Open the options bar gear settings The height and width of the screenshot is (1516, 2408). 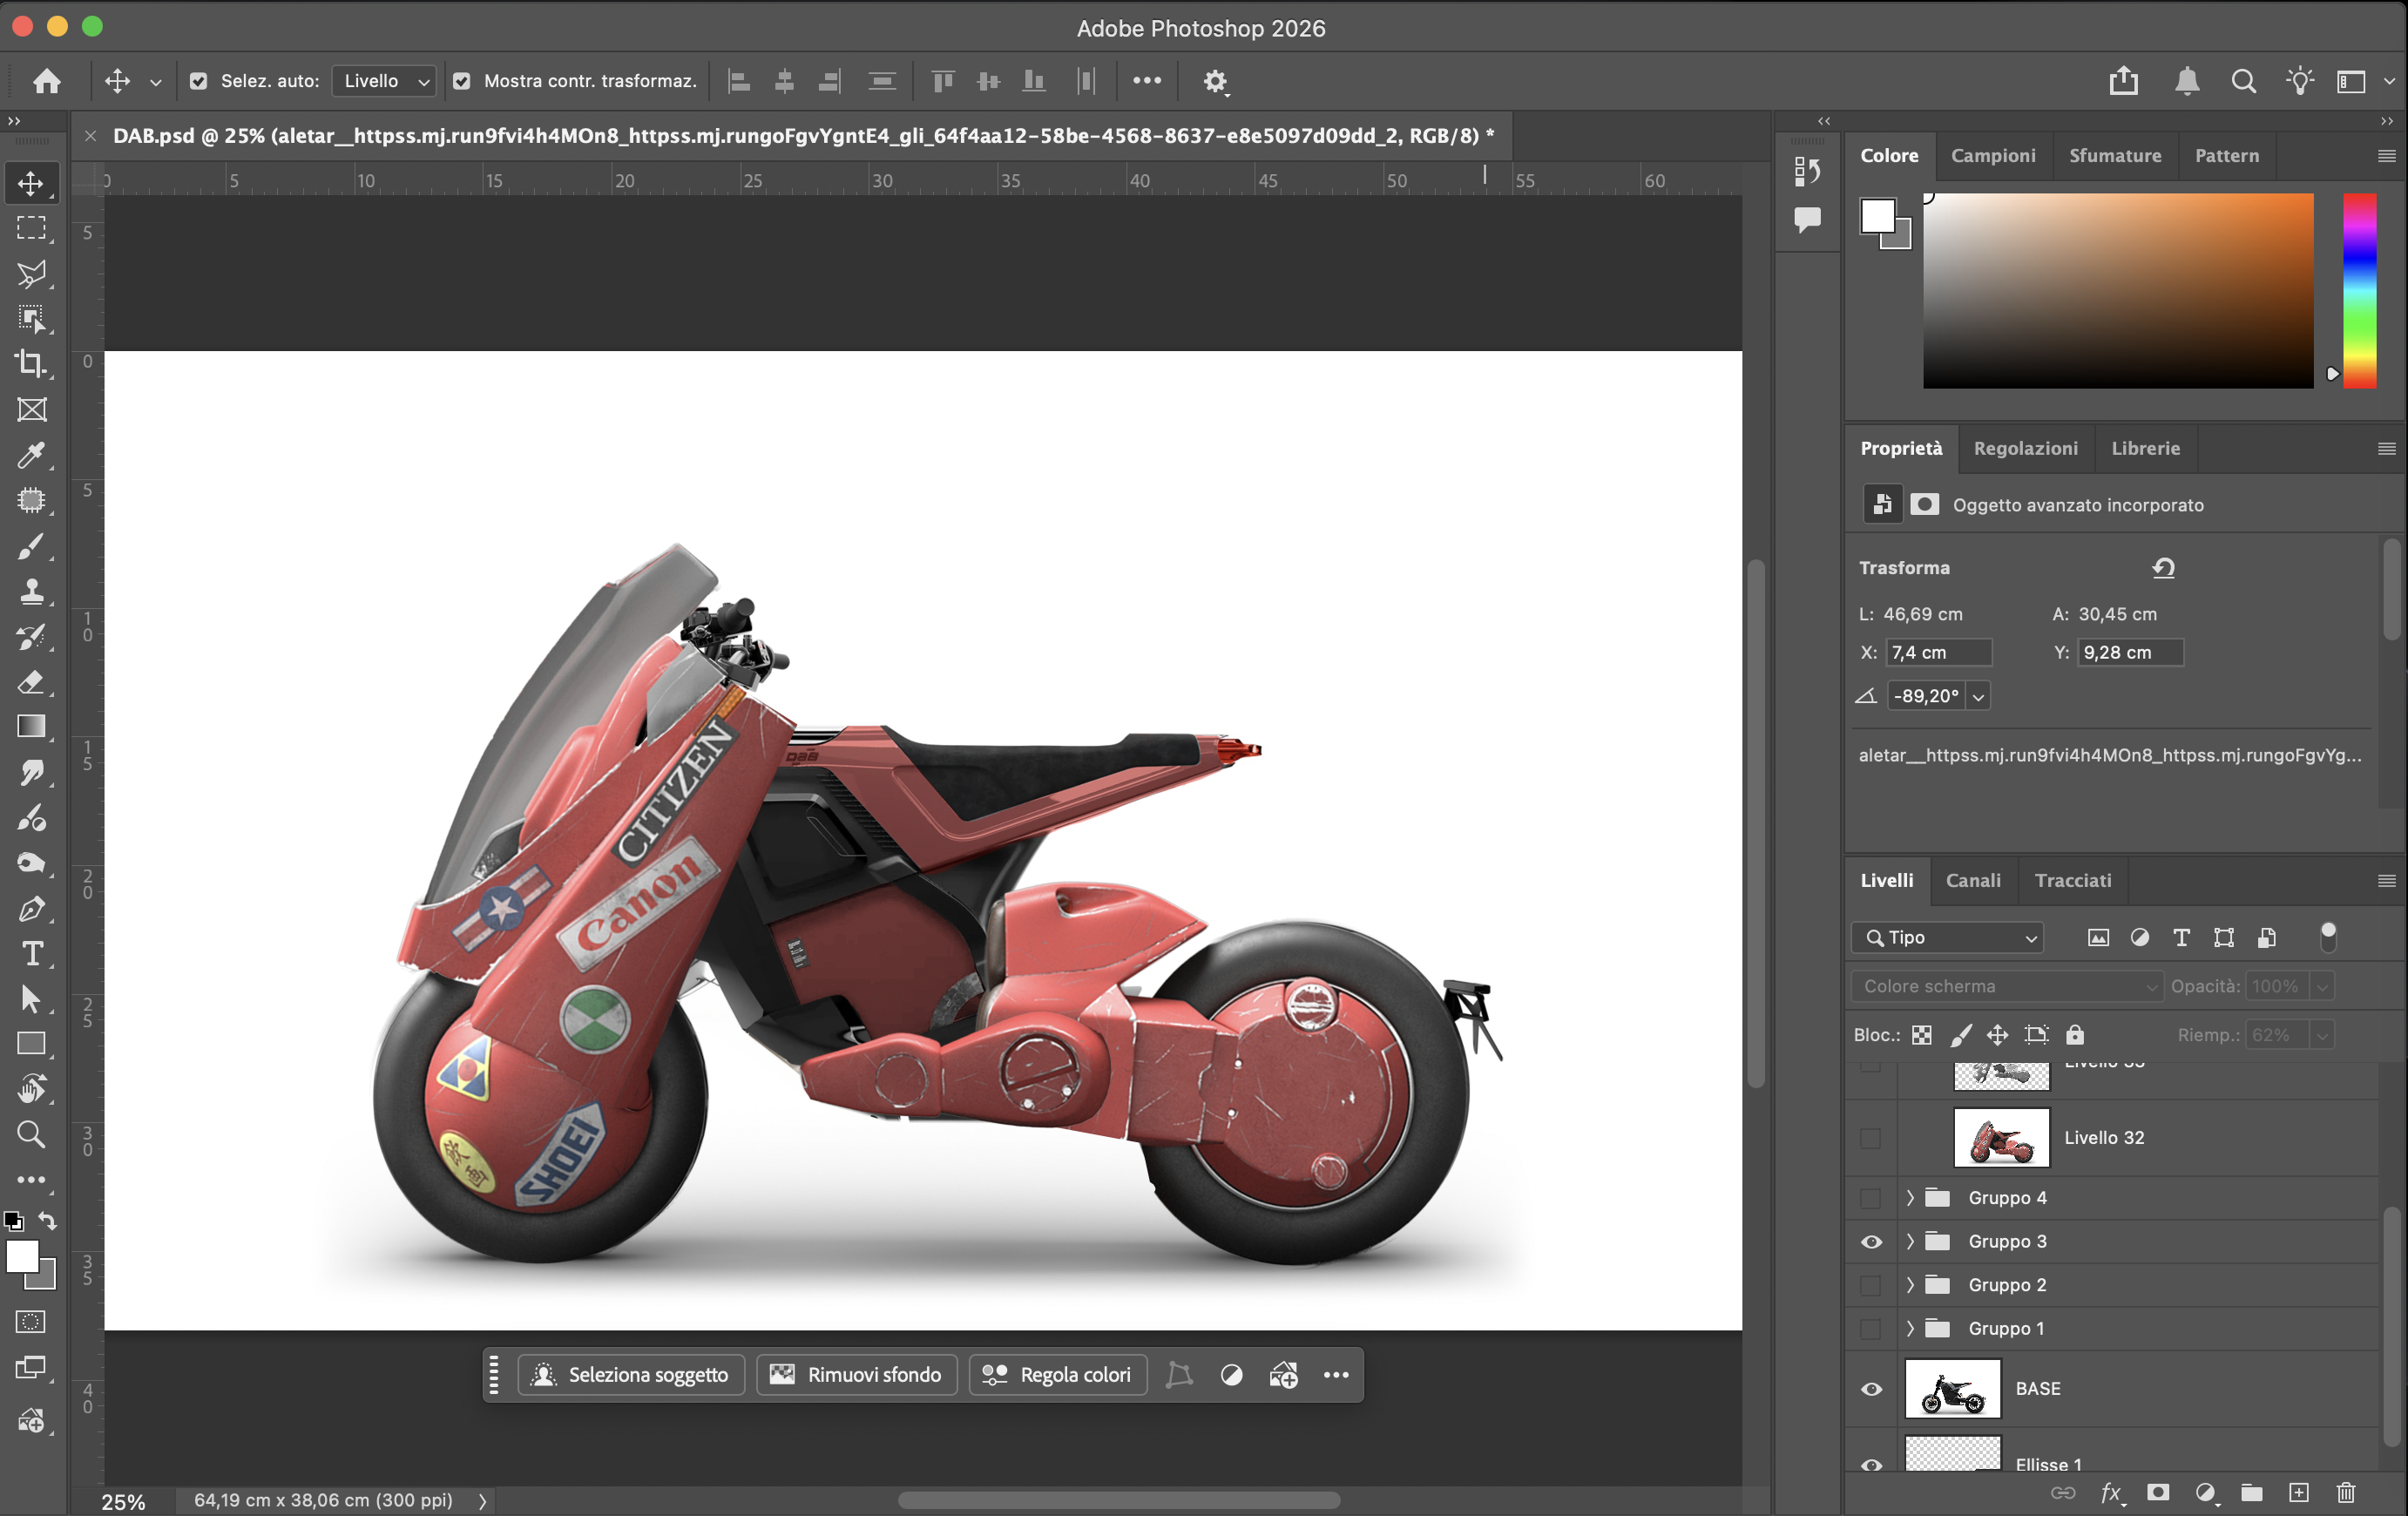pos(1215,81)
